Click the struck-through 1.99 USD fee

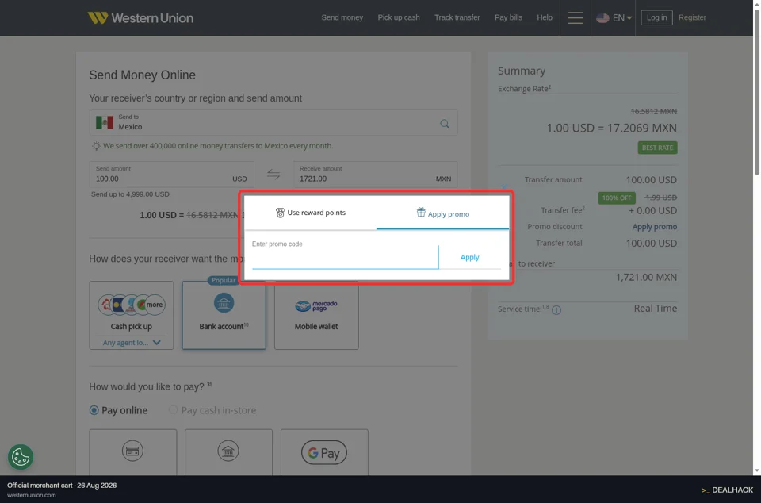660,198
